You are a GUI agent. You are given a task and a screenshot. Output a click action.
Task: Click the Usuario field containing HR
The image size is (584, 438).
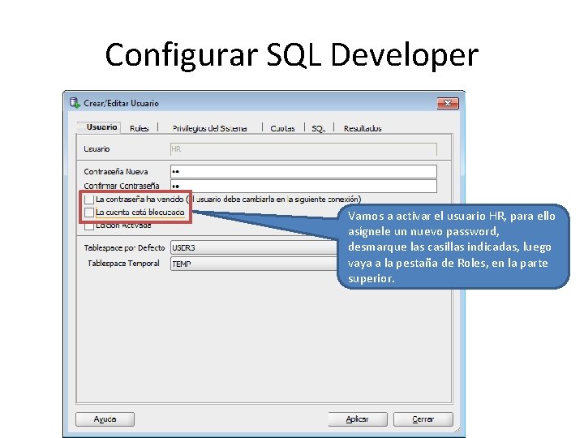303,149
